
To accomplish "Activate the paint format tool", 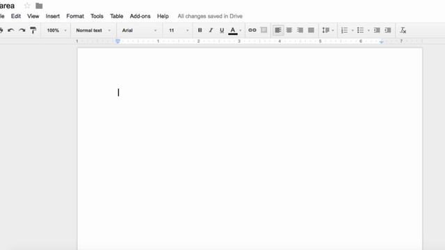I will (x=33, y=31).
